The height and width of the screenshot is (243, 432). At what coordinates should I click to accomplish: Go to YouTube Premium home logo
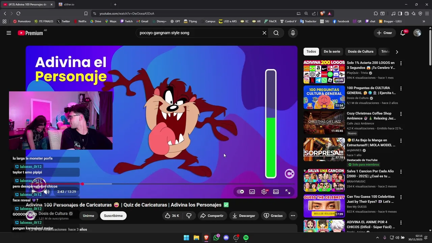[x=30, y=33]
